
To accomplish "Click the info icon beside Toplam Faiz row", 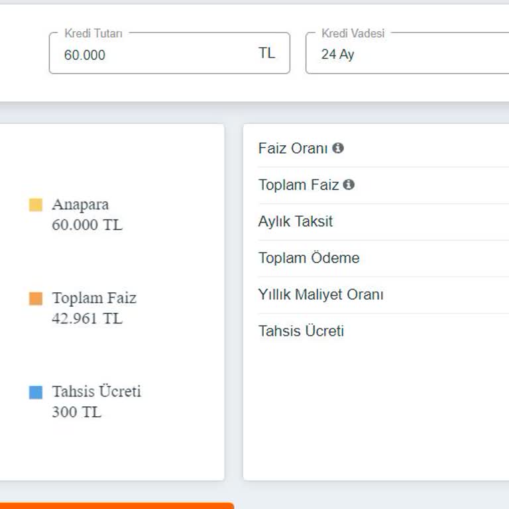I will click(x=349, y=184).
